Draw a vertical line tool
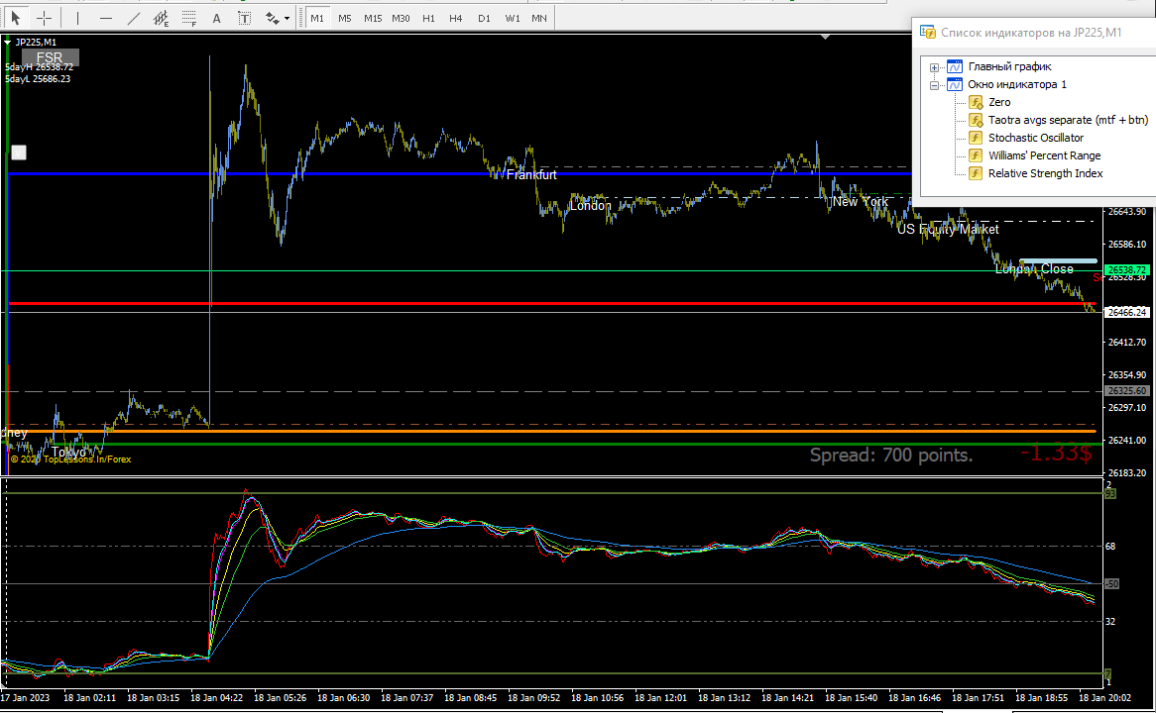This screenshot has height=713, width=1156. (x=77, y=18)
